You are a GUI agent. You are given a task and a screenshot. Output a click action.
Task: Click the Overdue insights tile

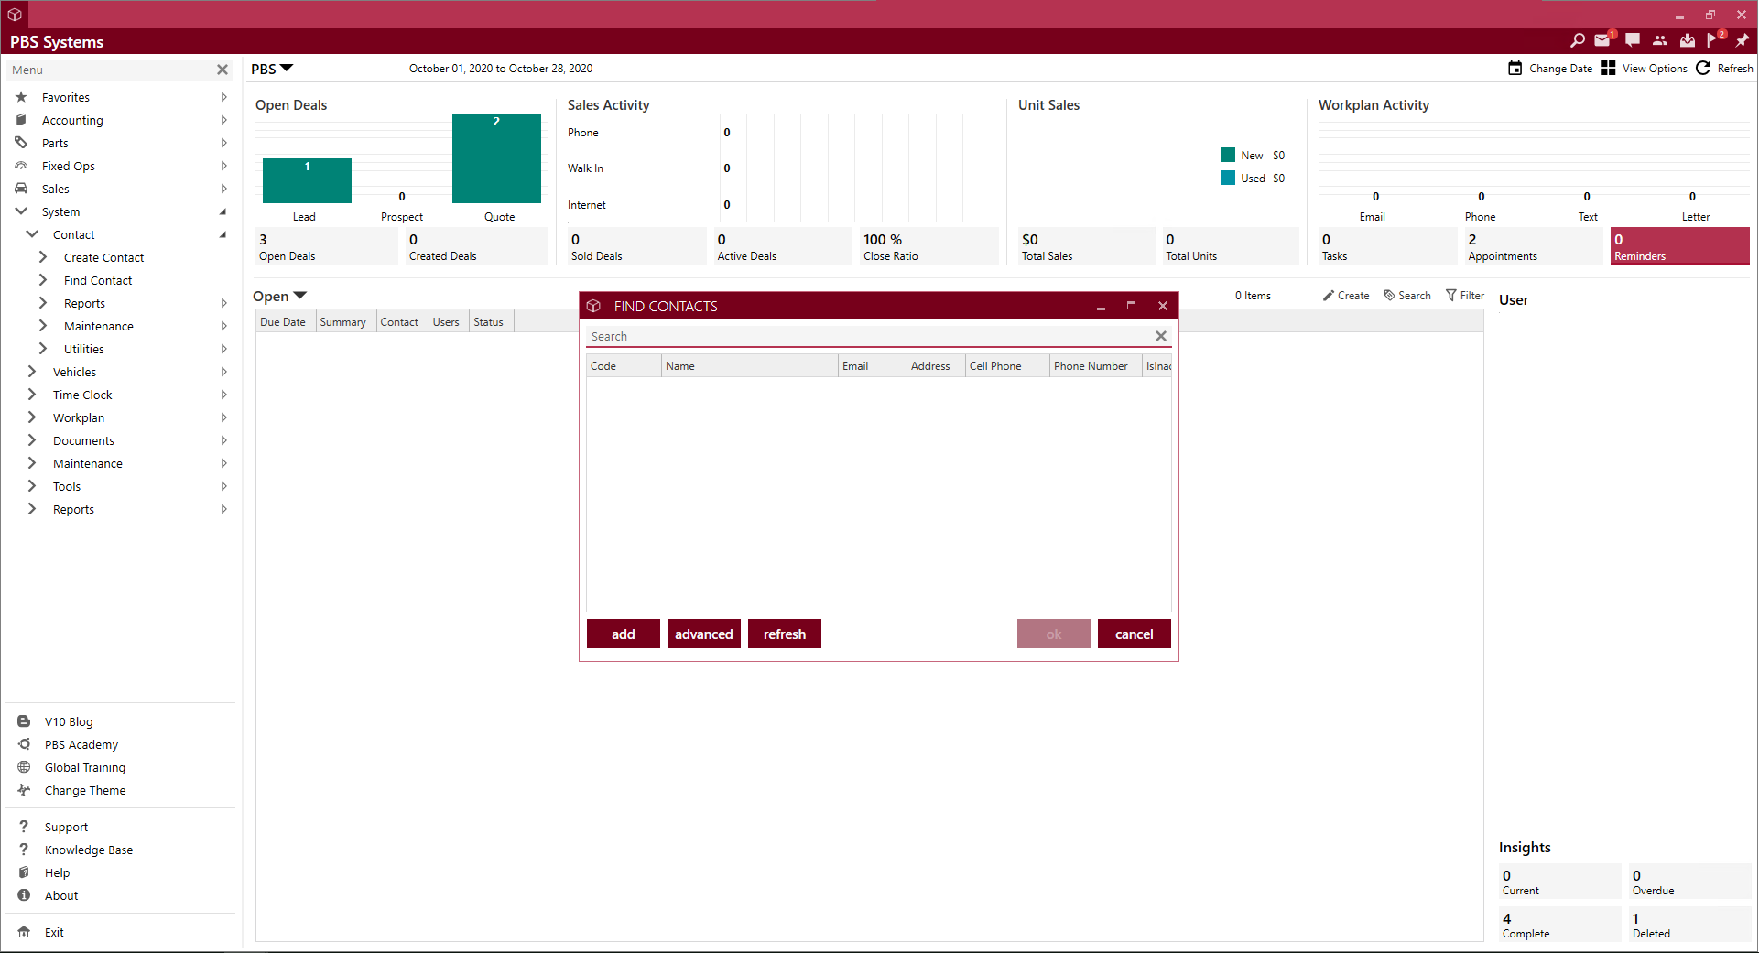1690,882
